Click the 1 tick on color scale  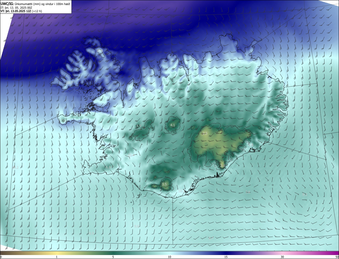(x=57, y=257)
